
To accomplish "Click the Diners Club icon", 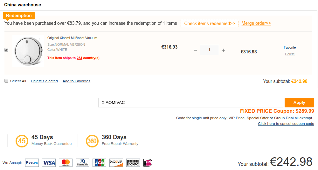I will click(83, 163).
